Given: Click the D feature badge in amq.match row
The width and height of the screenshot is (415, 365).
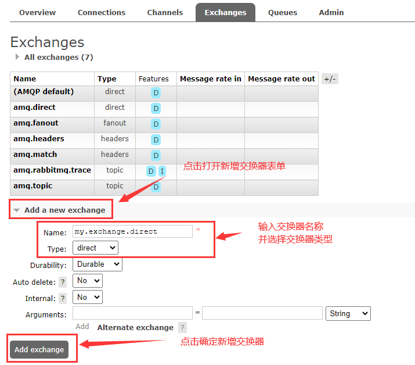Looking at the screenshot, I should click(x=156, y=155).
